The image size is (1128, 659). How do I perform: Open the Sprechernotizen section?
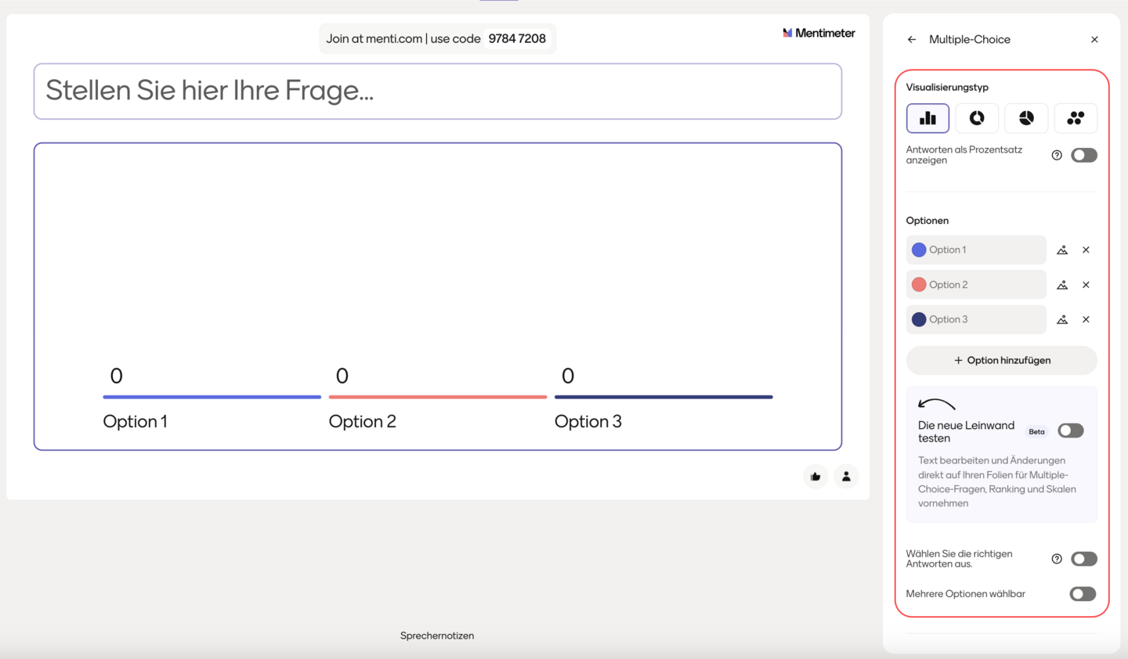pyautogui.click(x=437, y=636)
